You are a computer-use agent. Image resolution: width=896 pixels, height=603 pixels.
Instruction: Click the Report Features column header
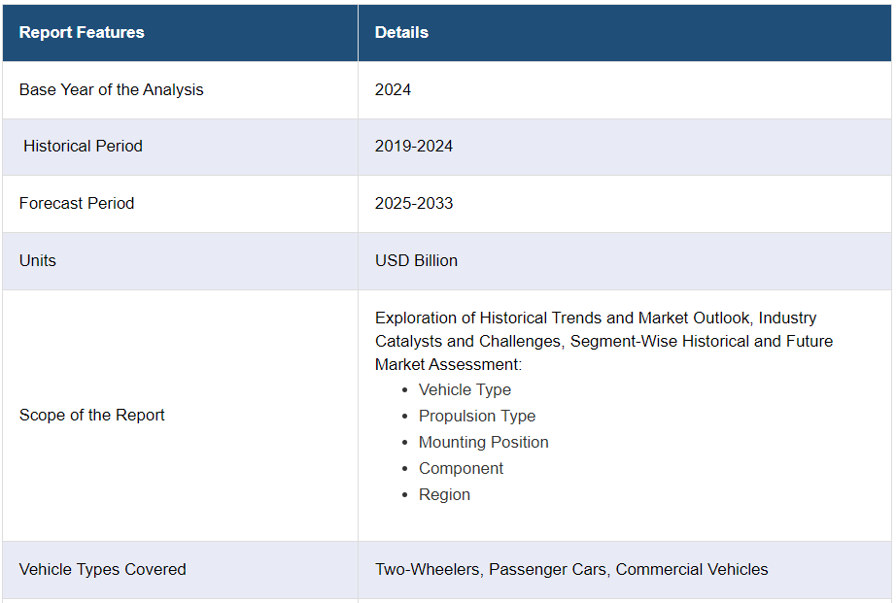(x=82, y=32)
